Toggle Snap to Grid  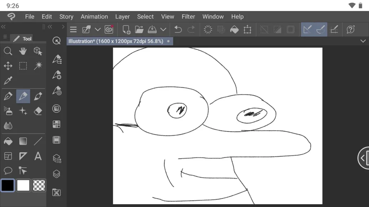[x=334, y=29]
